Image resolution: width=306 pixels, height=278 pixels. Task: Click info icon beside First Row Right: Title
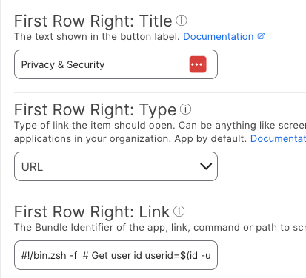(182, 21)
